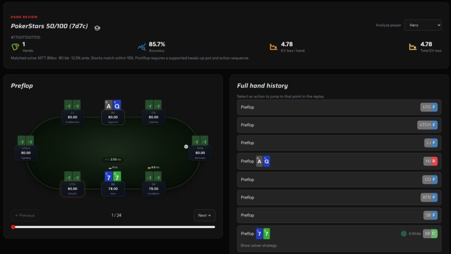Select the HJ raise action row
Screen dimensions: 451x254
pos(339,161)
